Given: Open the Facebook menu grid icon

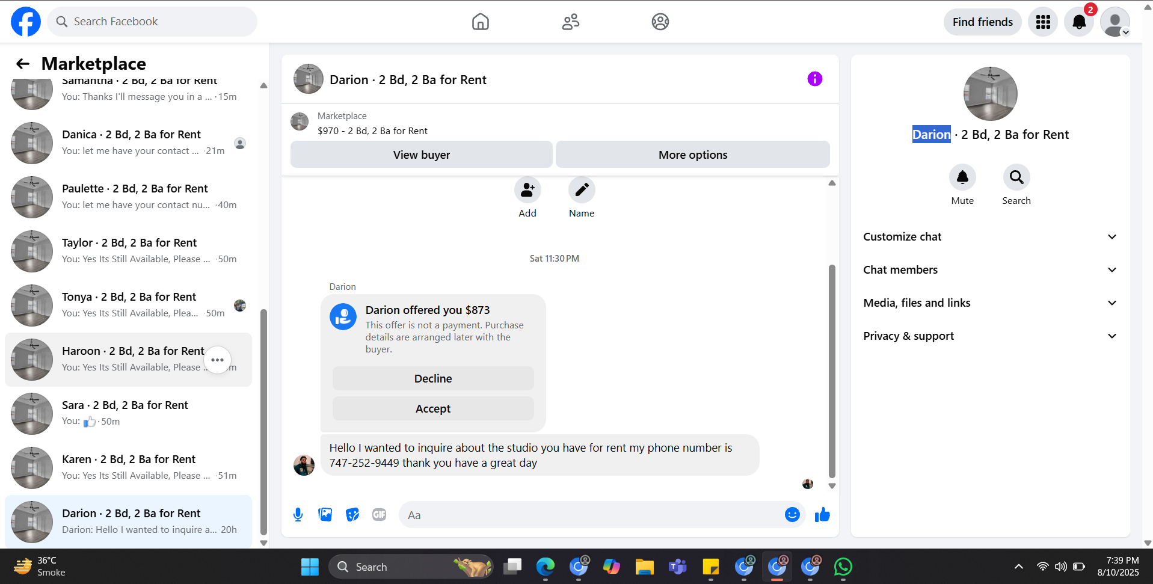Looking at the screenshot, I should pos(1043,22).
